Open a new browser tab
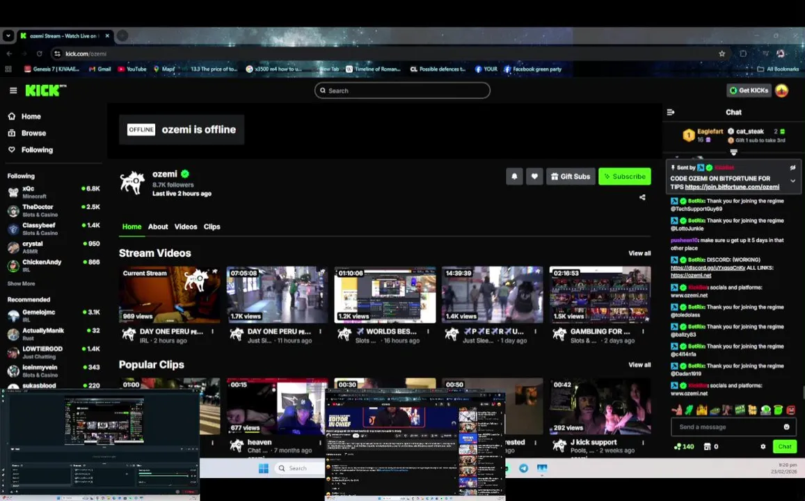This screenshot has width=805, height=501. [122, 35]
